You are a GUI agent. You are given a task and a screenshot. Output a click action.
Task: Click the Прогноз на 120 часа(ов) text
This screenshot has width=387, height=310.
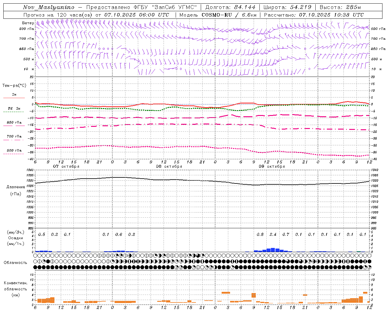(58, 15)
